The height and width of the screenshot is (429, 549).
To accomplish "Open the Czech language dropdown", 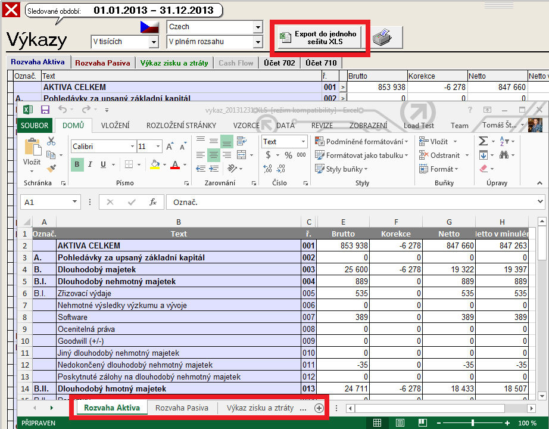I will pos(258,27).
